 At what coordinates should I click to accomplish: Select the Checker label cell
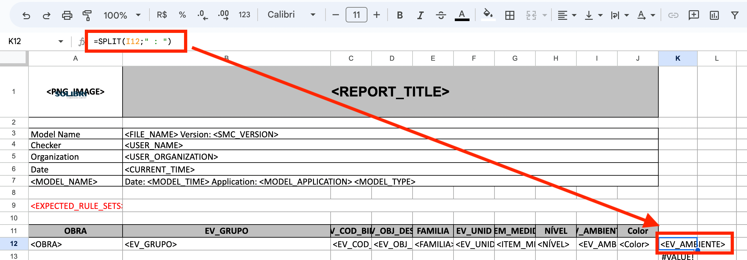[x=76, y=145]
